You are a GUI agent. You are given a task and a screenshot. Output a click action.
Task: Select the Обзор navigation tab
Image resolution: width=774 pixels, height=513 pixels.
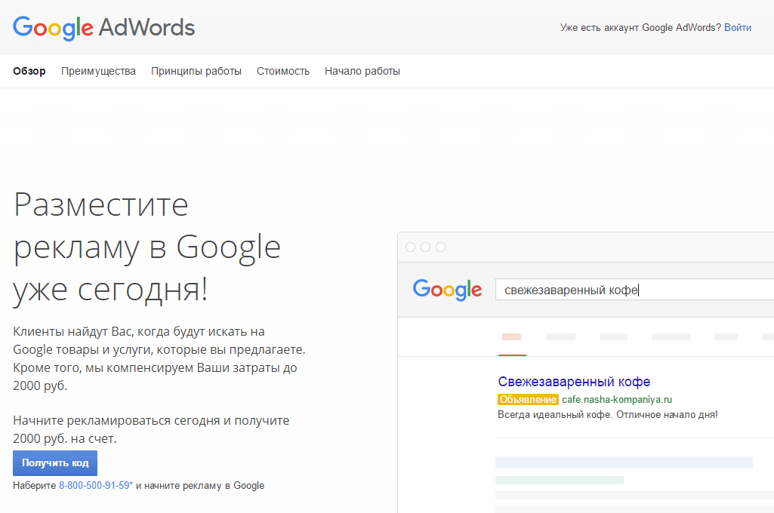click(29, 71)
